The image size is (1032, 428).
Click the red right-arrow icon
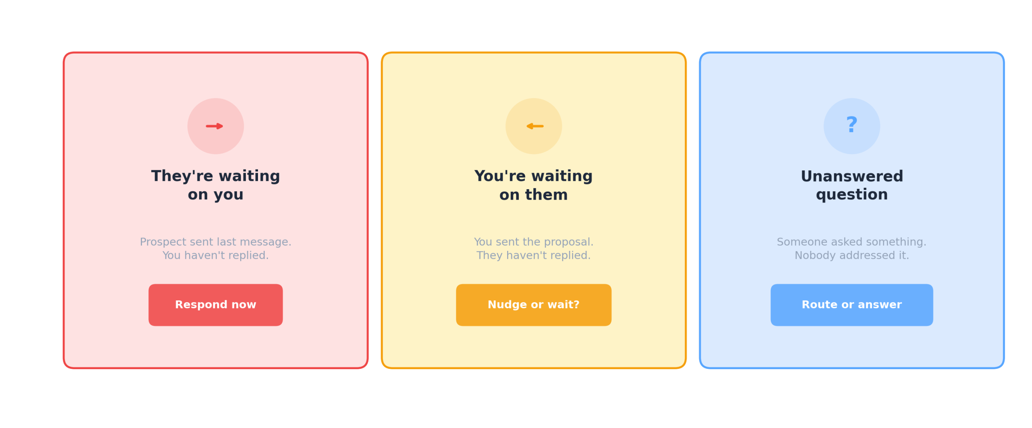click(x=214, y=126)
